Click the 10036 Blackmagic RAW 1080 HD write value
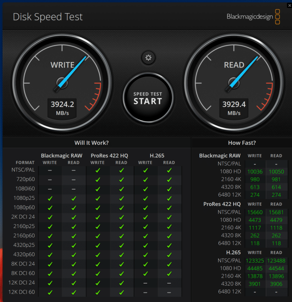The height and width of the screenshot is (302, 292). click(255, 172)
